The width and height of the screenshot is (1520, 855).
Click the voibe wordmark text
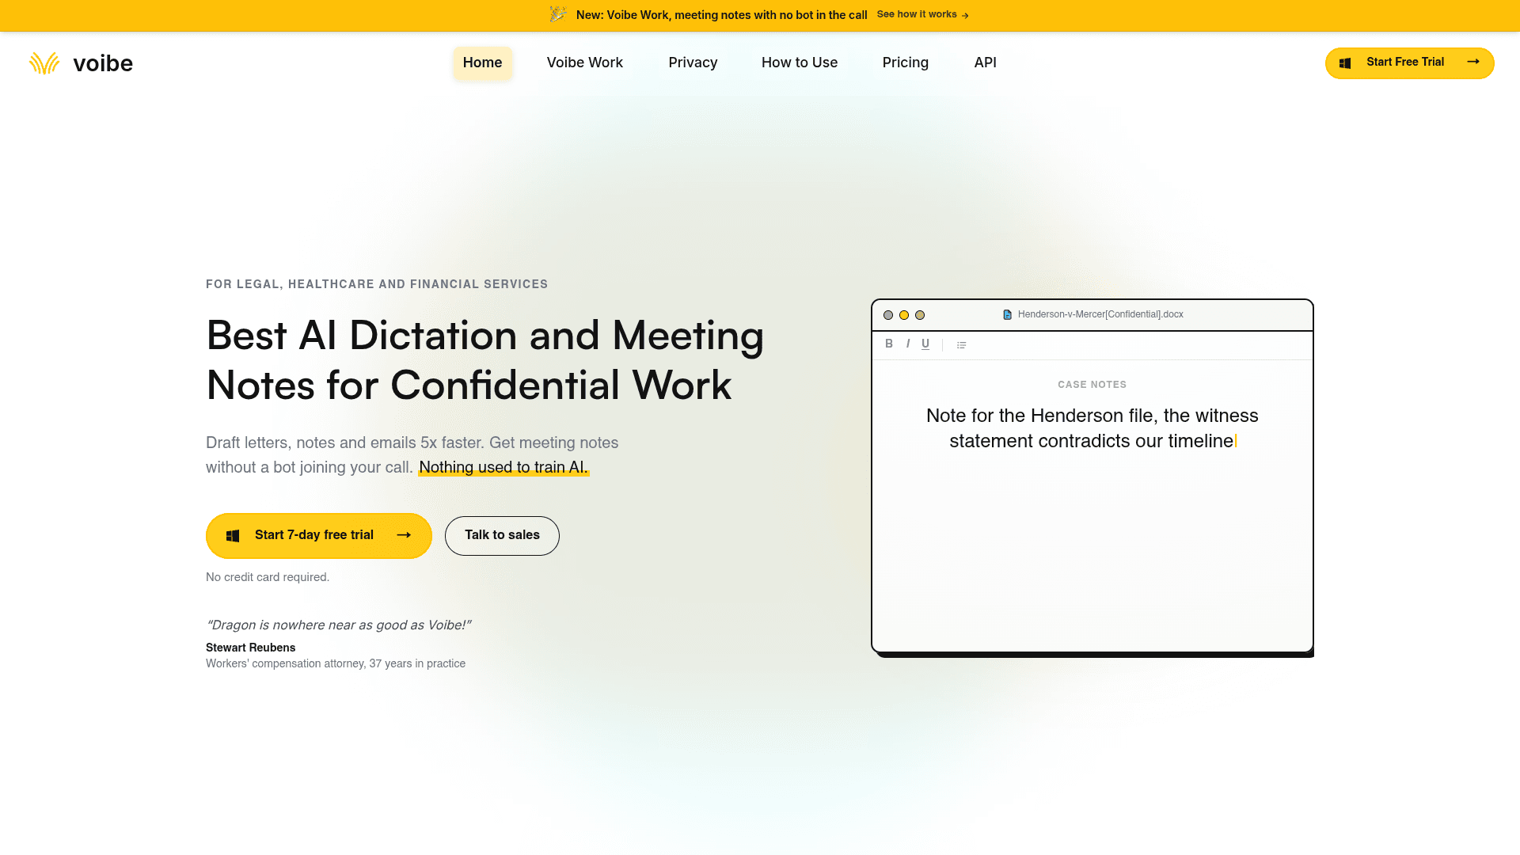coord(103,63)
